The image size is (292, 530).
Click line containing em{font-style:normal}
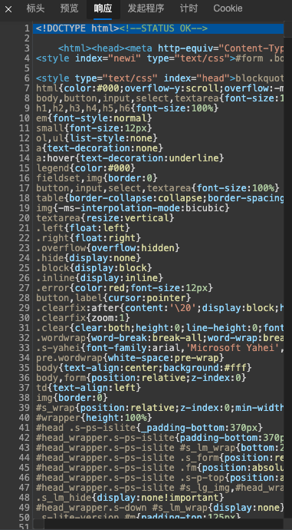click(x=94, y=118)
